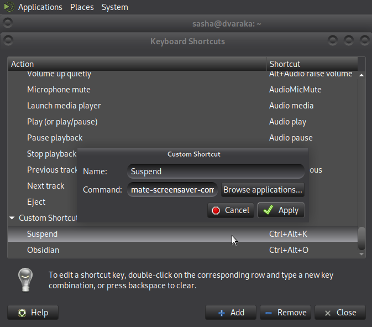Select the Launch media player row
Image resolution: width=372 pixels, height=327 pixels.
click(x=182, y=106)
